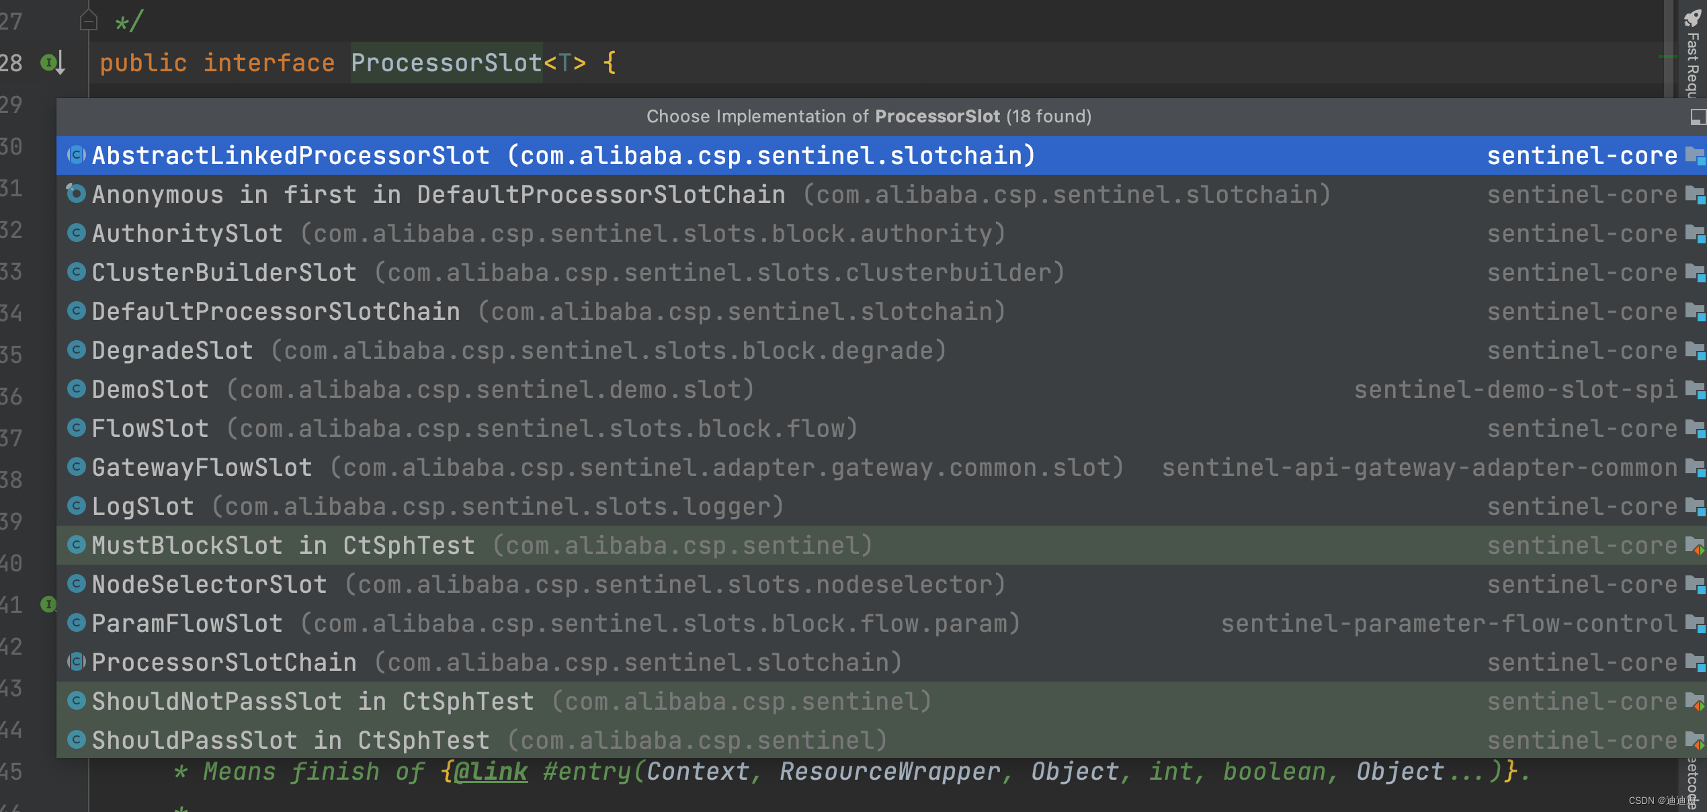1707x812 pixels.
Task: Click ProcessorSlot interface name in code
Action: [x=446, y=63]
